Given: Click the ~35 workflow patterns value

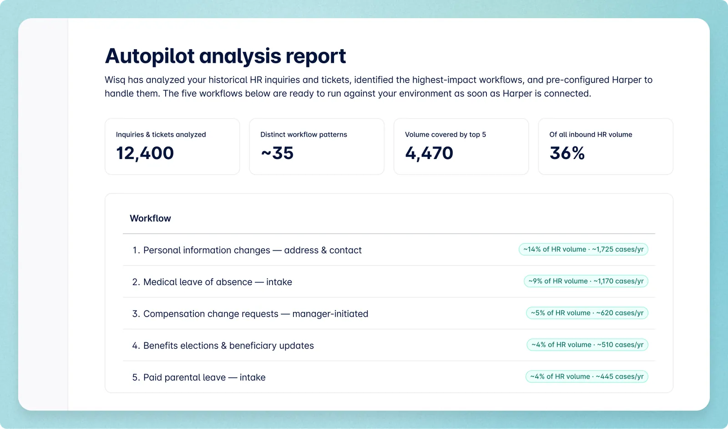Looking at the screenshot, I should (277, 153).
